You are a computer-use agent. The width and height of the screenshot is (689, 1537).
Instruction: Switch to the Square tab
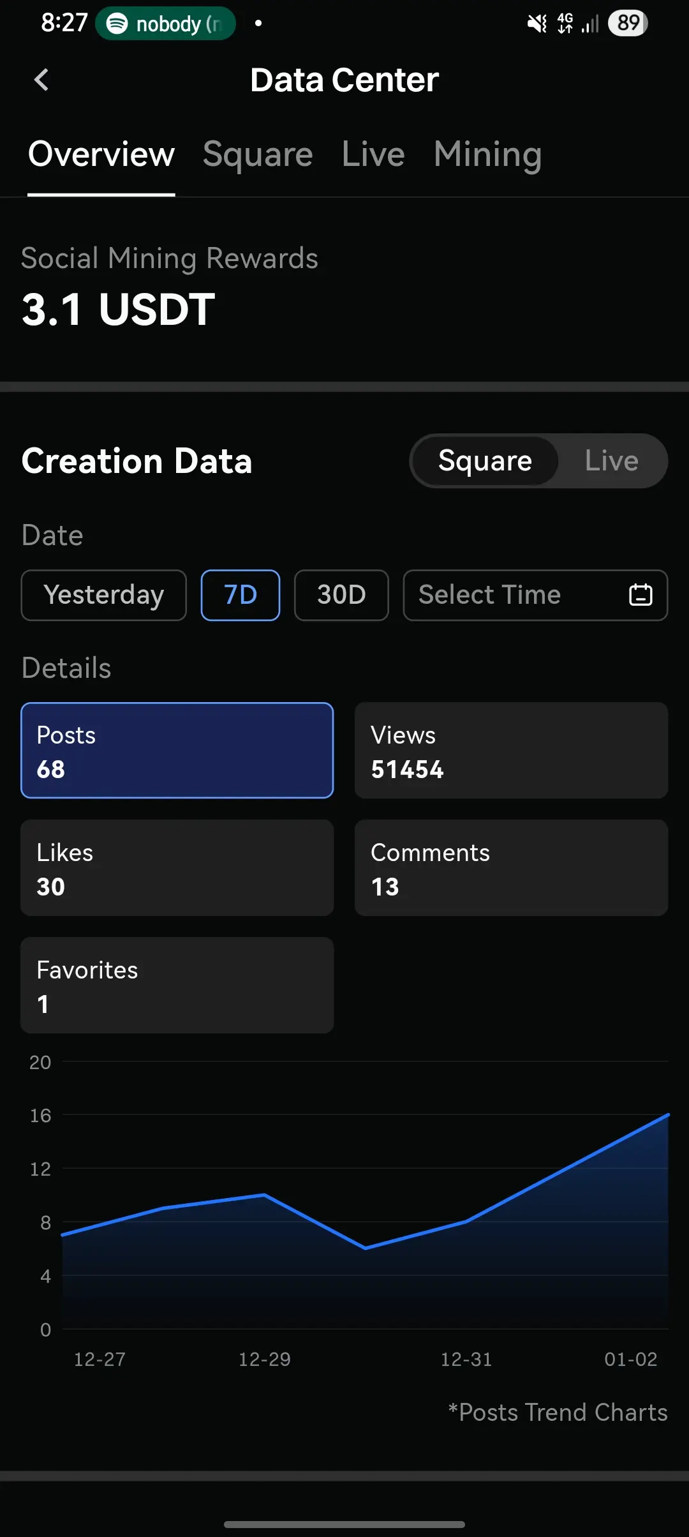pos(258,154)
